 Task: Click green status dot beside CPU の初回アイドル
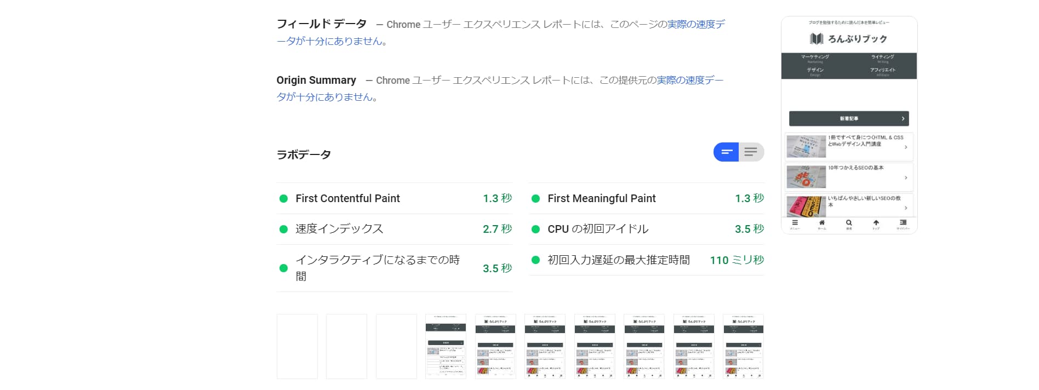[535, 229]
